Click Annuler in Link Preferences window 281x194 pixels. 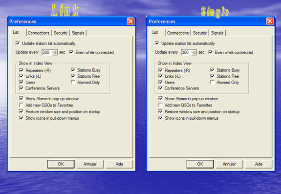click(90, 164)
